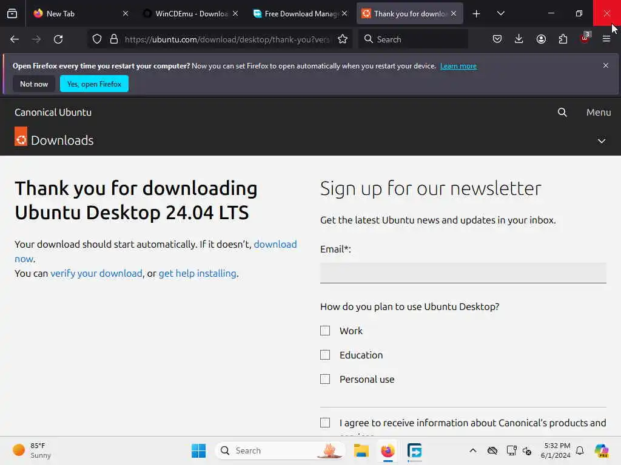Go back to the previous page
Screen dimensions: 621x465
(15, 39)
